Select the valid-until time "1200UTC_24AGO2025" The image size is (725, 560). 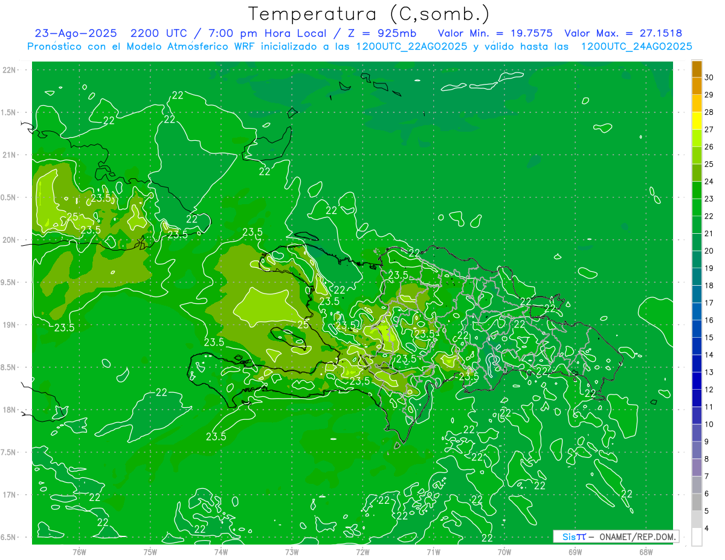point(636,47)
